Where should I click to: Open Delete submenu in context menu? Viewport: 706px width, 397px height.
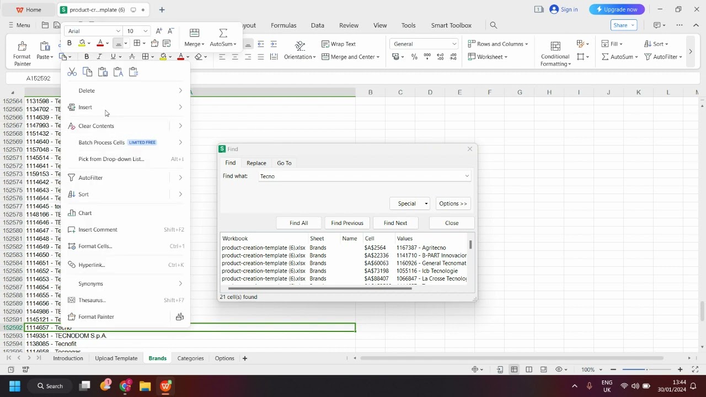126,90
